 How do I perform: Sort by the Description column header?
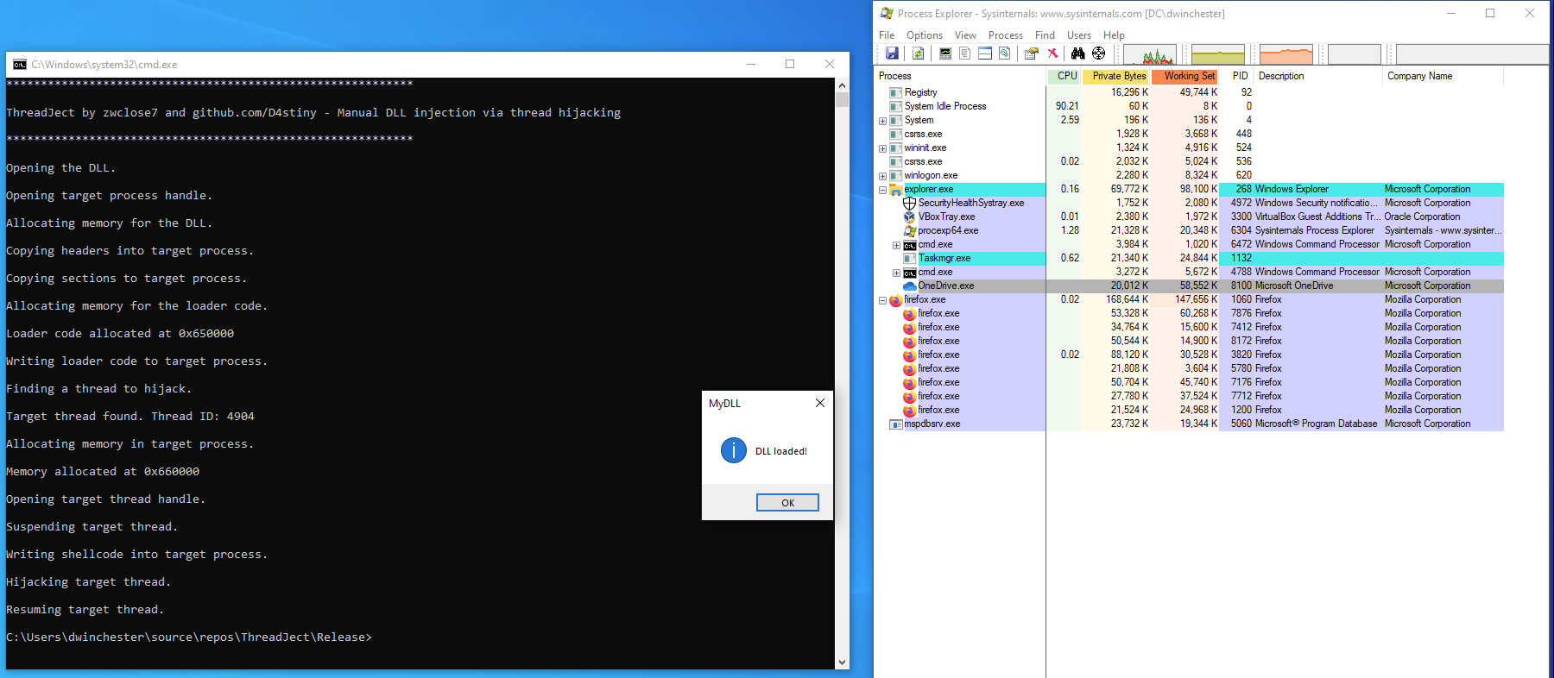click(x=1318, y=76)
